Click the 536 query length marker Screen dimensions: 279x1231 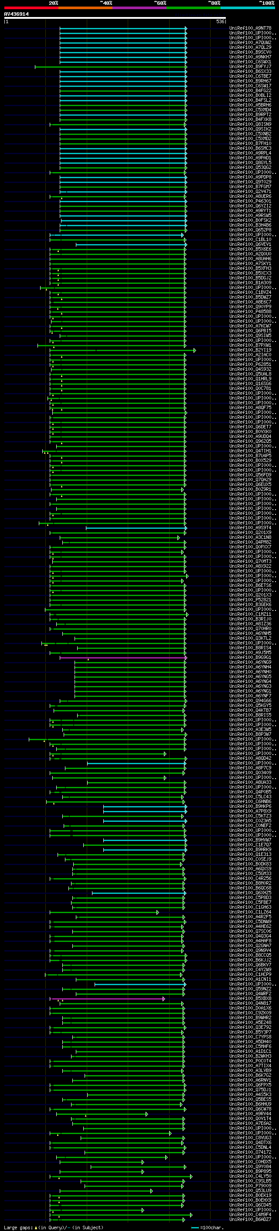[220, 21]
